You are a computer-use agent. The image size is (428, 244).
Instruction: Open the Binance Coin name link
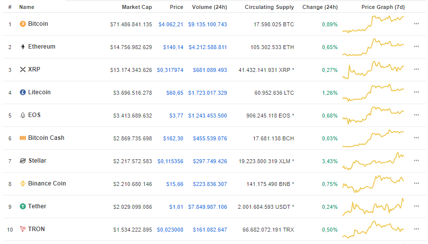click(47, 183)
